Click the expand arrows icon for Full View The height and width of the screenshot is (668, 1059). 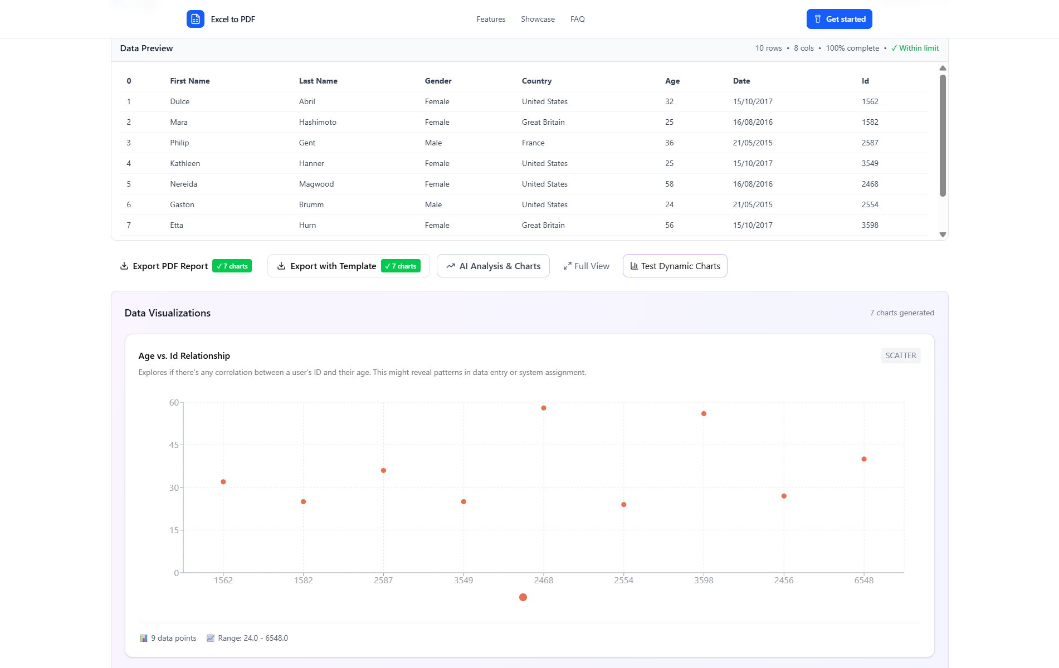click(x=567, y=266)
